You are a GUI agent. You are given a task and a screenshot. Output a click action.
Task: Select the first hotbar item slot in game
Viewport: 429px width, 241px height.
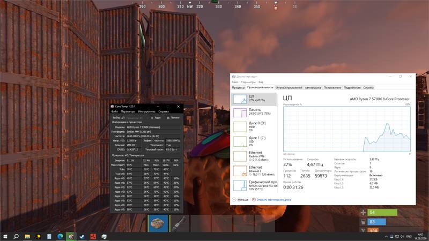158,223
